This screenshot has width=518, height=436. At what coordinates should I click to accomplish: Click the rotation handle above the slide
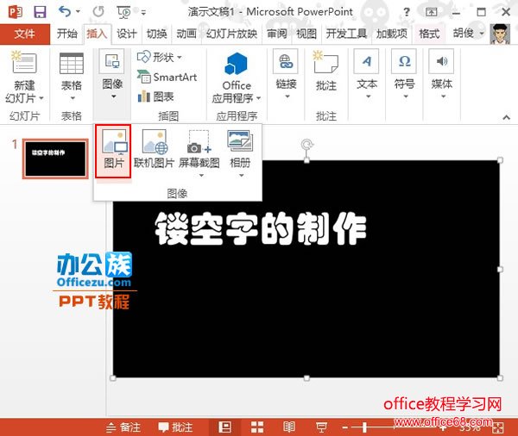click(x=306, y=145)
